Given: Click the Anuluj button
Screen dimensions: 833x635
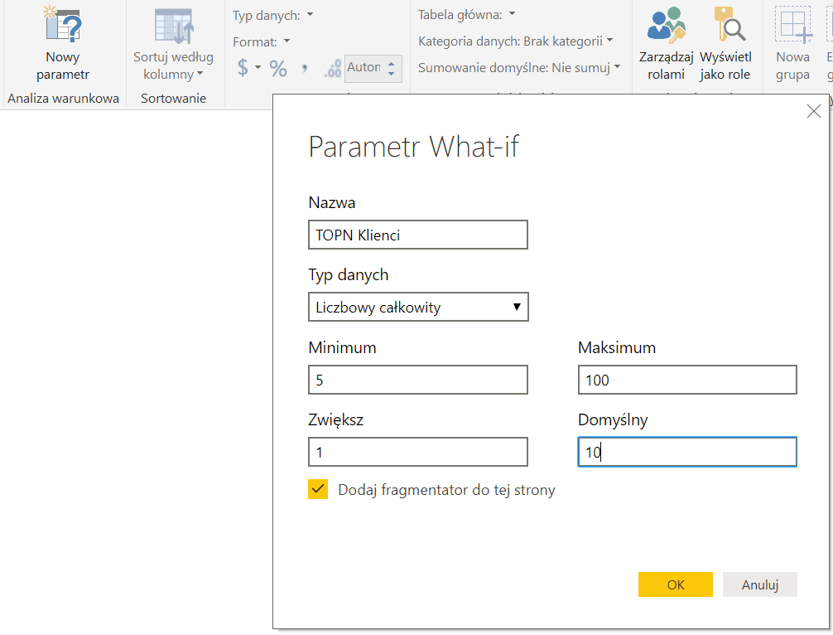Looking at the screenshot, I should [x=759, y=584].
